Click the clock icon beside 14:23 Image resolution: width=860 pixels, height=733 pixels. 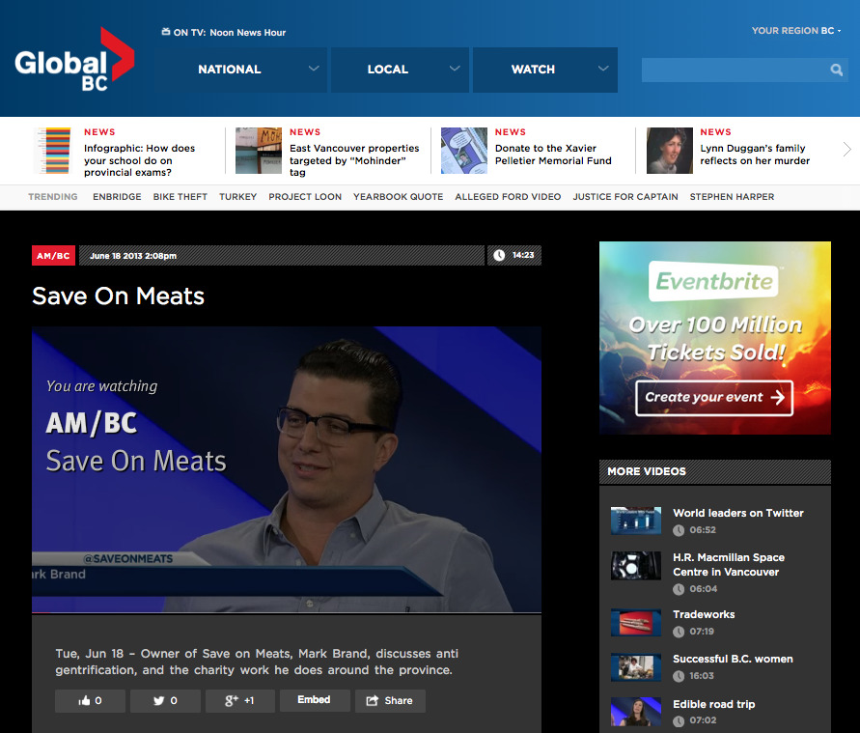pos(499,255)
